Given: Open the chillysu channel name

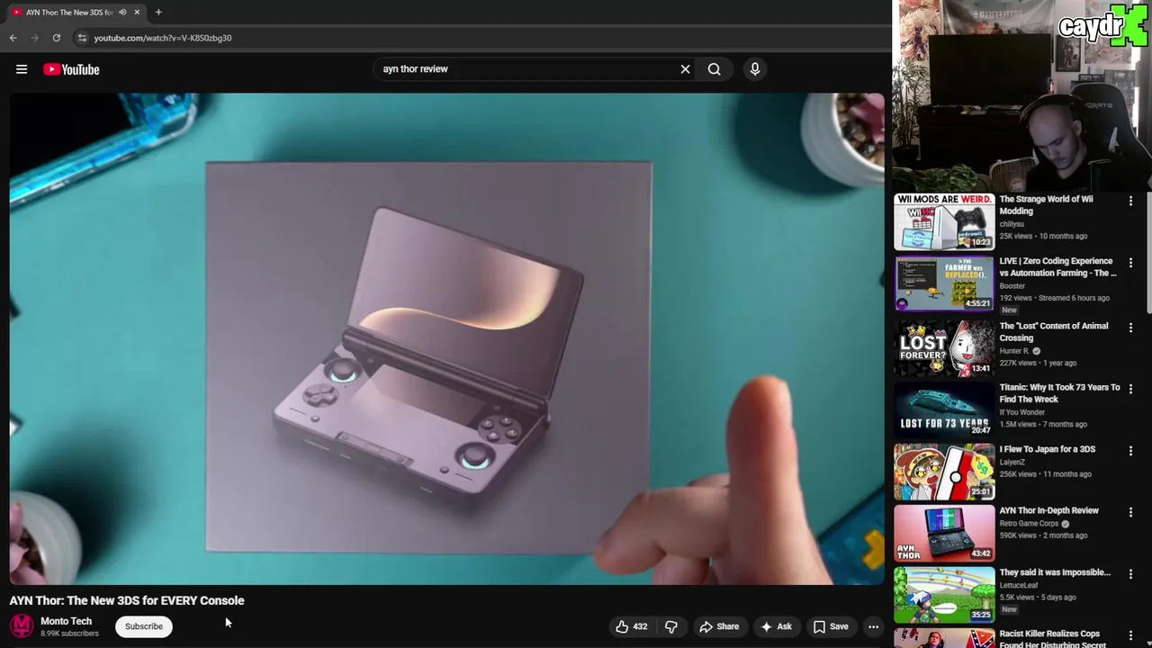Looking at the screenshot, I should 1012,224.
